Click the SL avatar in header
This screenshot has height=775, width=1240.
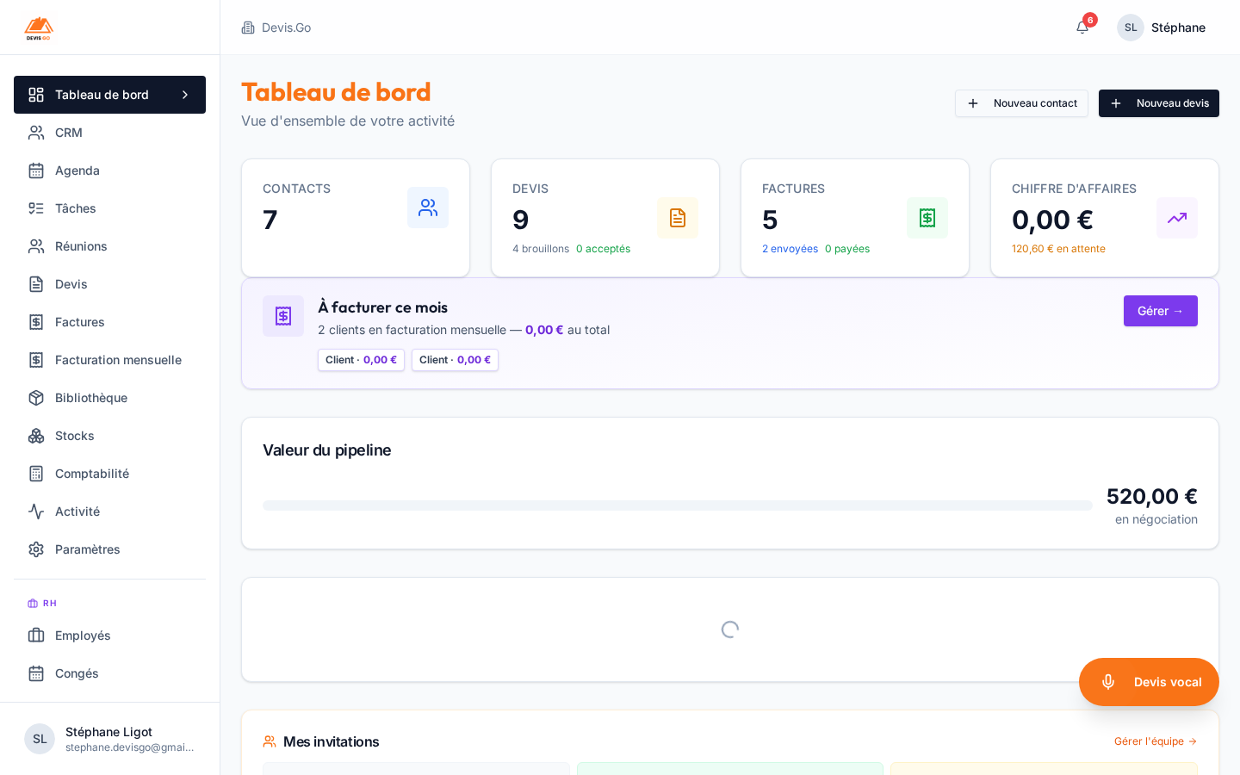1131,28
